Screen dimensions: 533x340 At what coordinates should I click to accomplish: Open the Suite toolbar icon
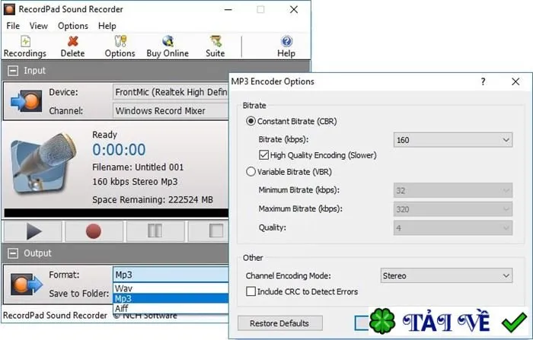(215, 47)
